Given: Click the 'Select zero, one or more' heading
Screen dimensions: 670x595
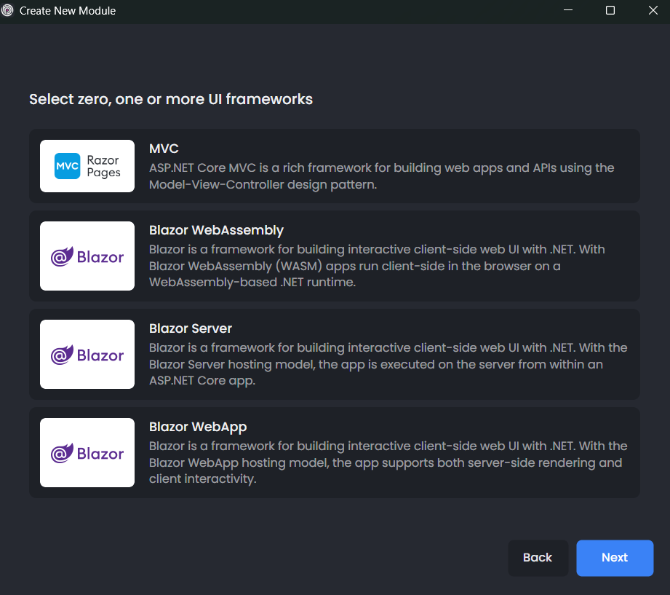Looking at the screenshot, I should (171, 99).
